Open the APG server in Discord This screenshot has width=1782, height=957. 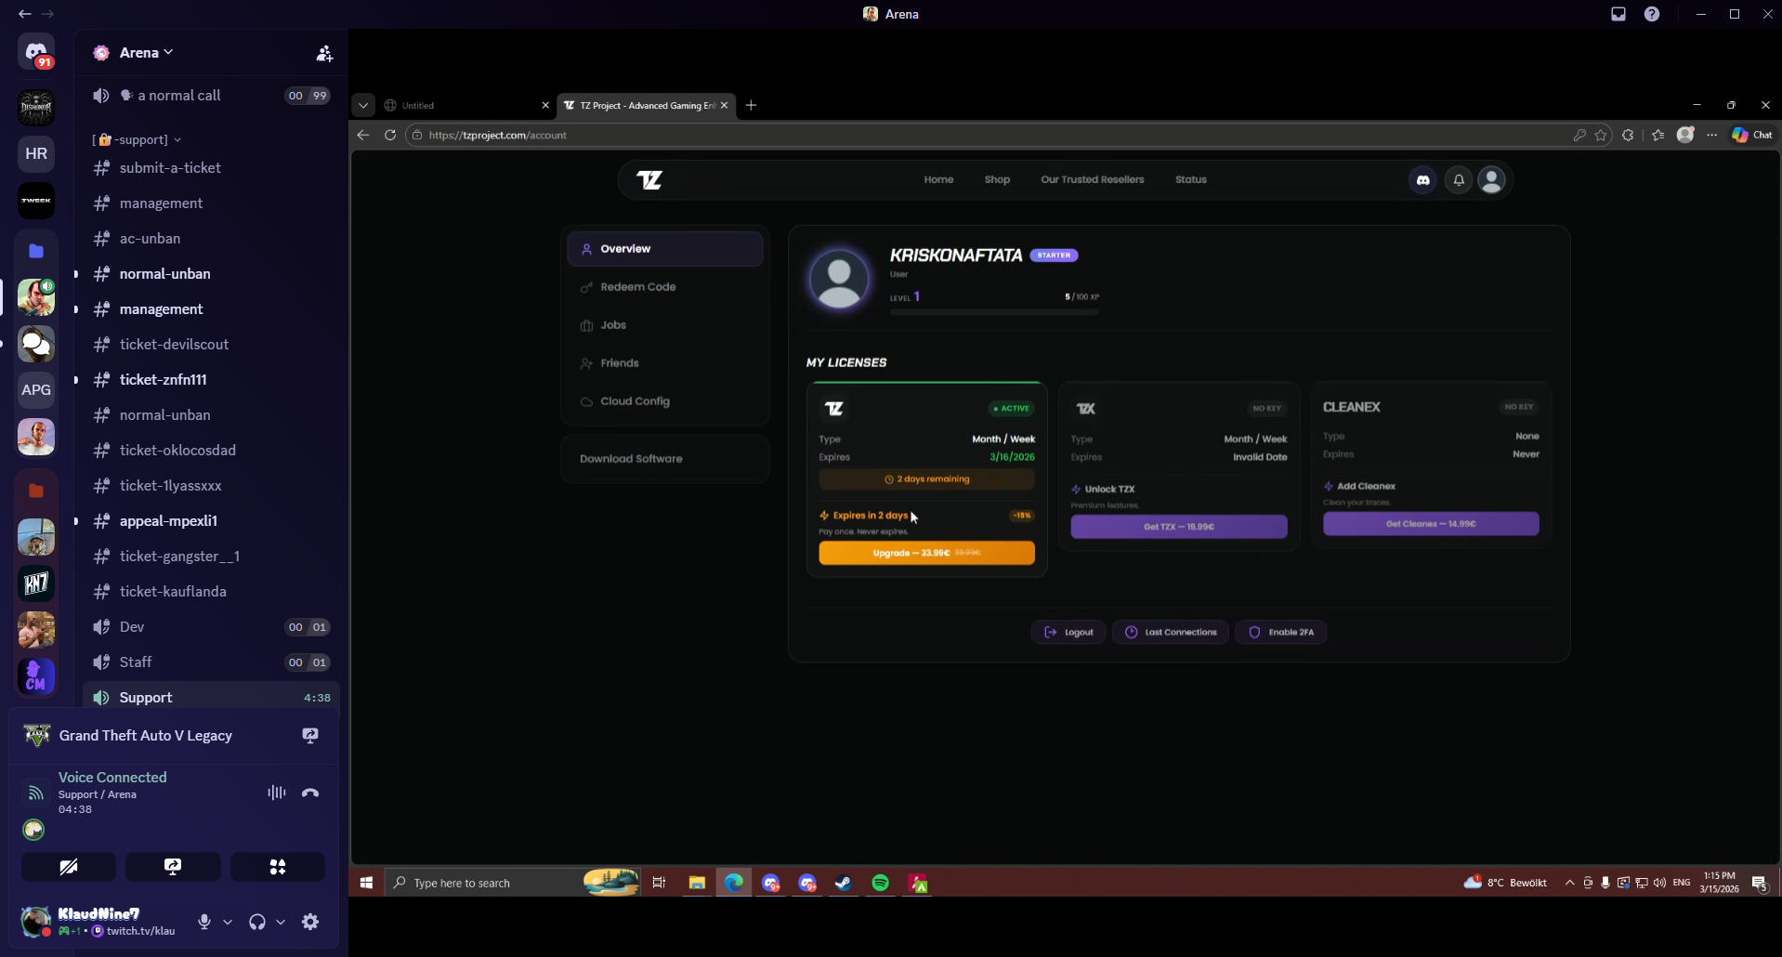coord(36,389)
